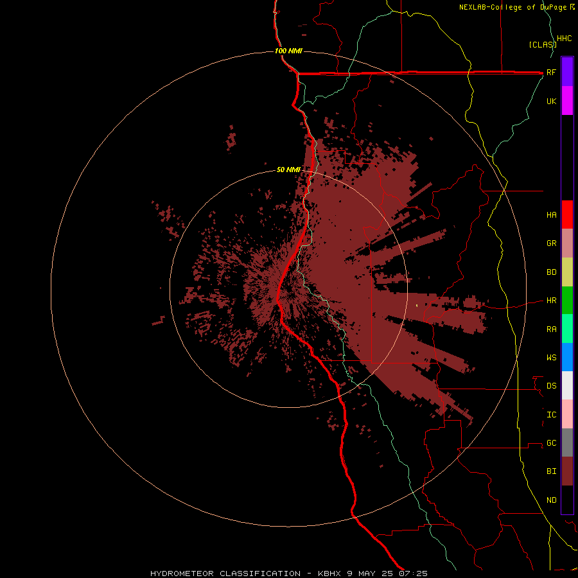578x578 pixels.
Task: Choose the BI brown legend swatch
Action: (567, 471)
